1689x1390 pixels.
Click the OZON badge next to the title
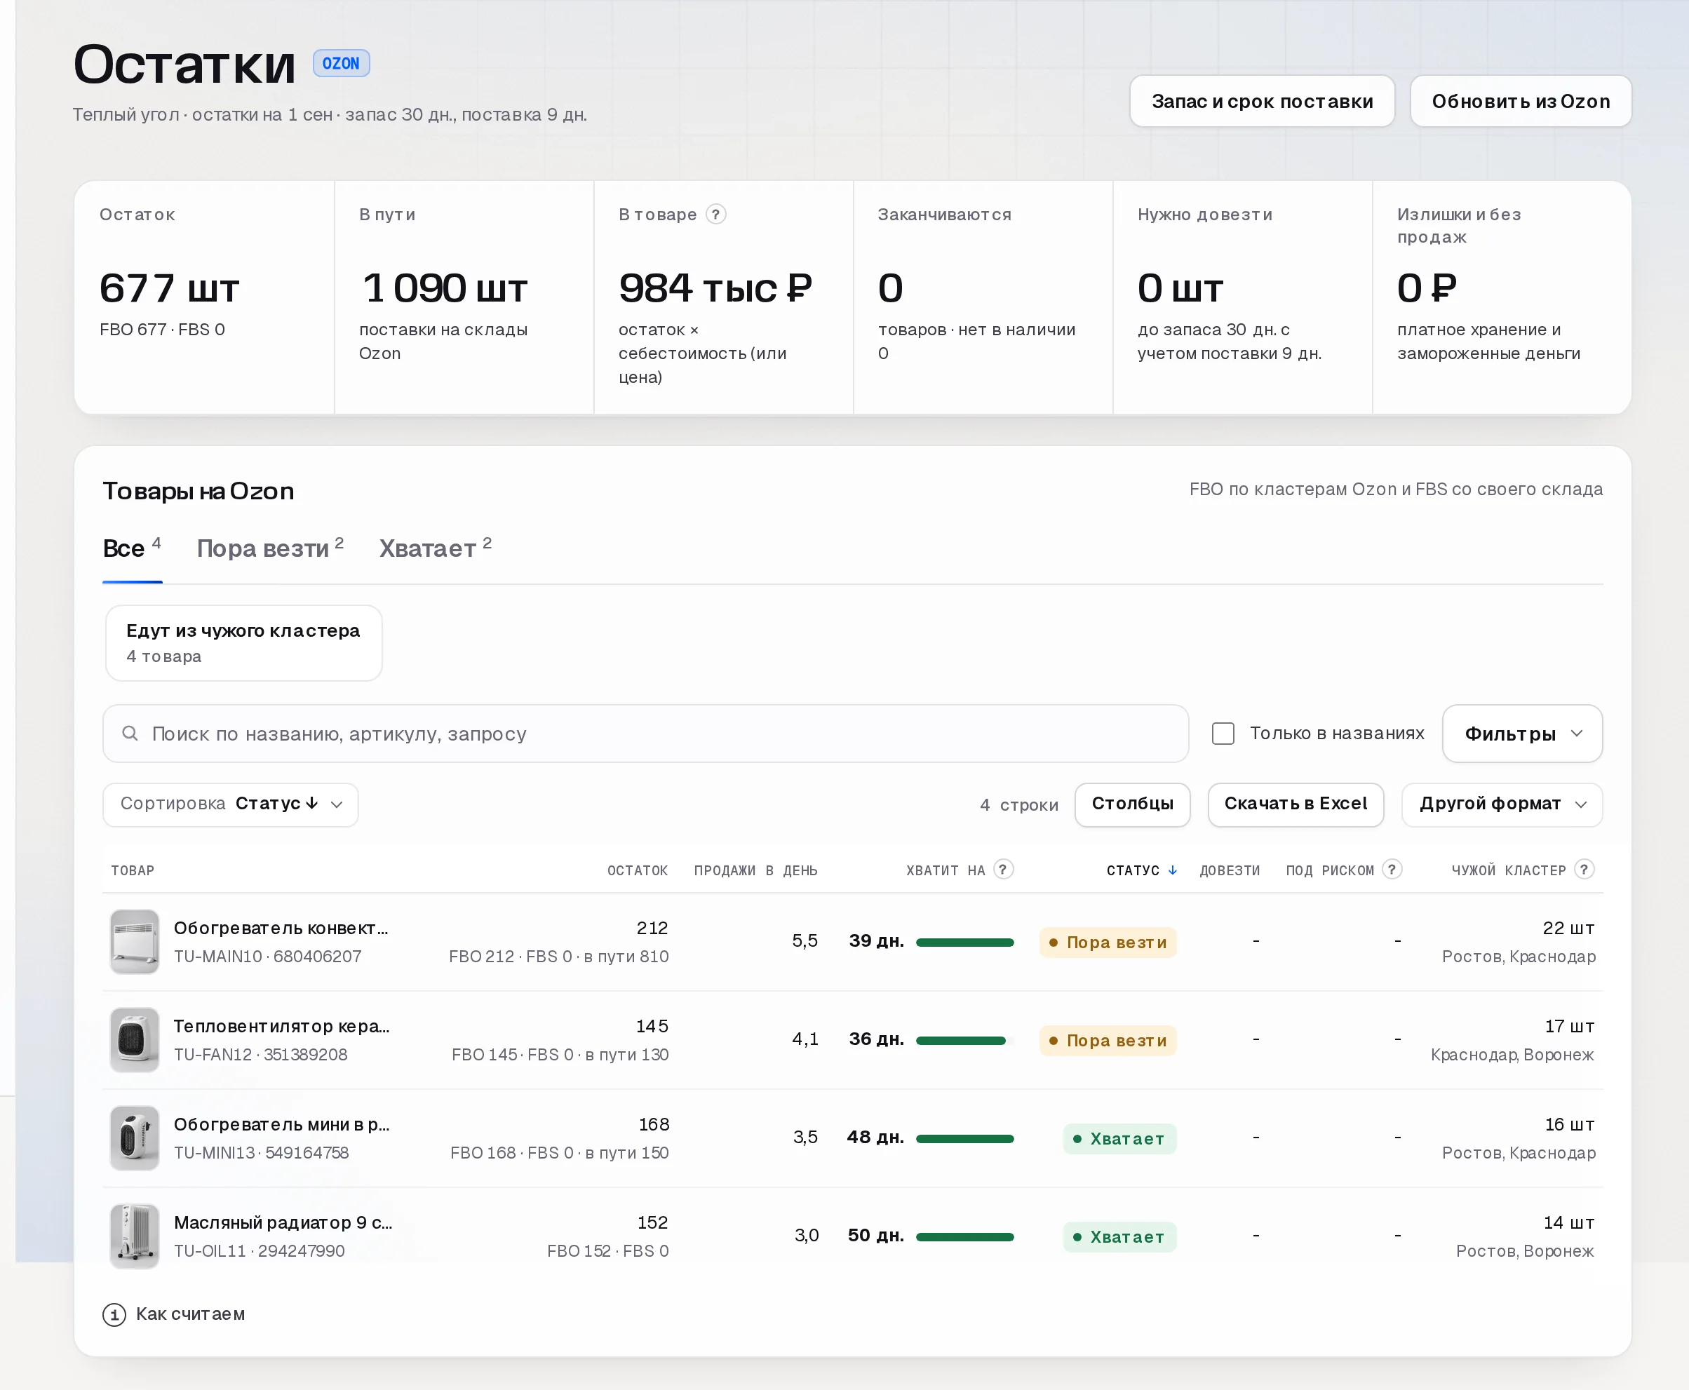pyautogui.click(x=341, y=63)
